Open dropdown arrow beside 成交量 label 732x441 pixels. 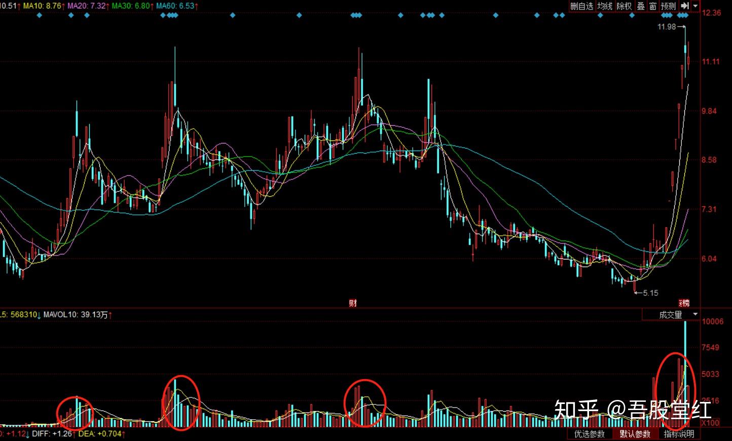tap(695, 315)
